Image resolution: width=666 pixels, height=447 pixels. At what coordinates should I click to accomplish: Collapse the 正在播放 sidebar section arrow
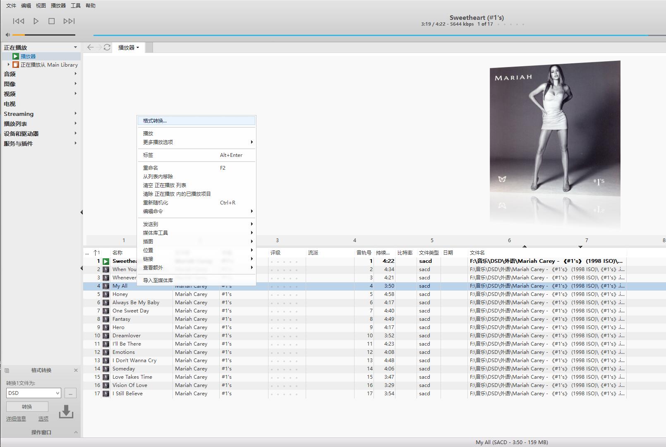tap(75, 47)
